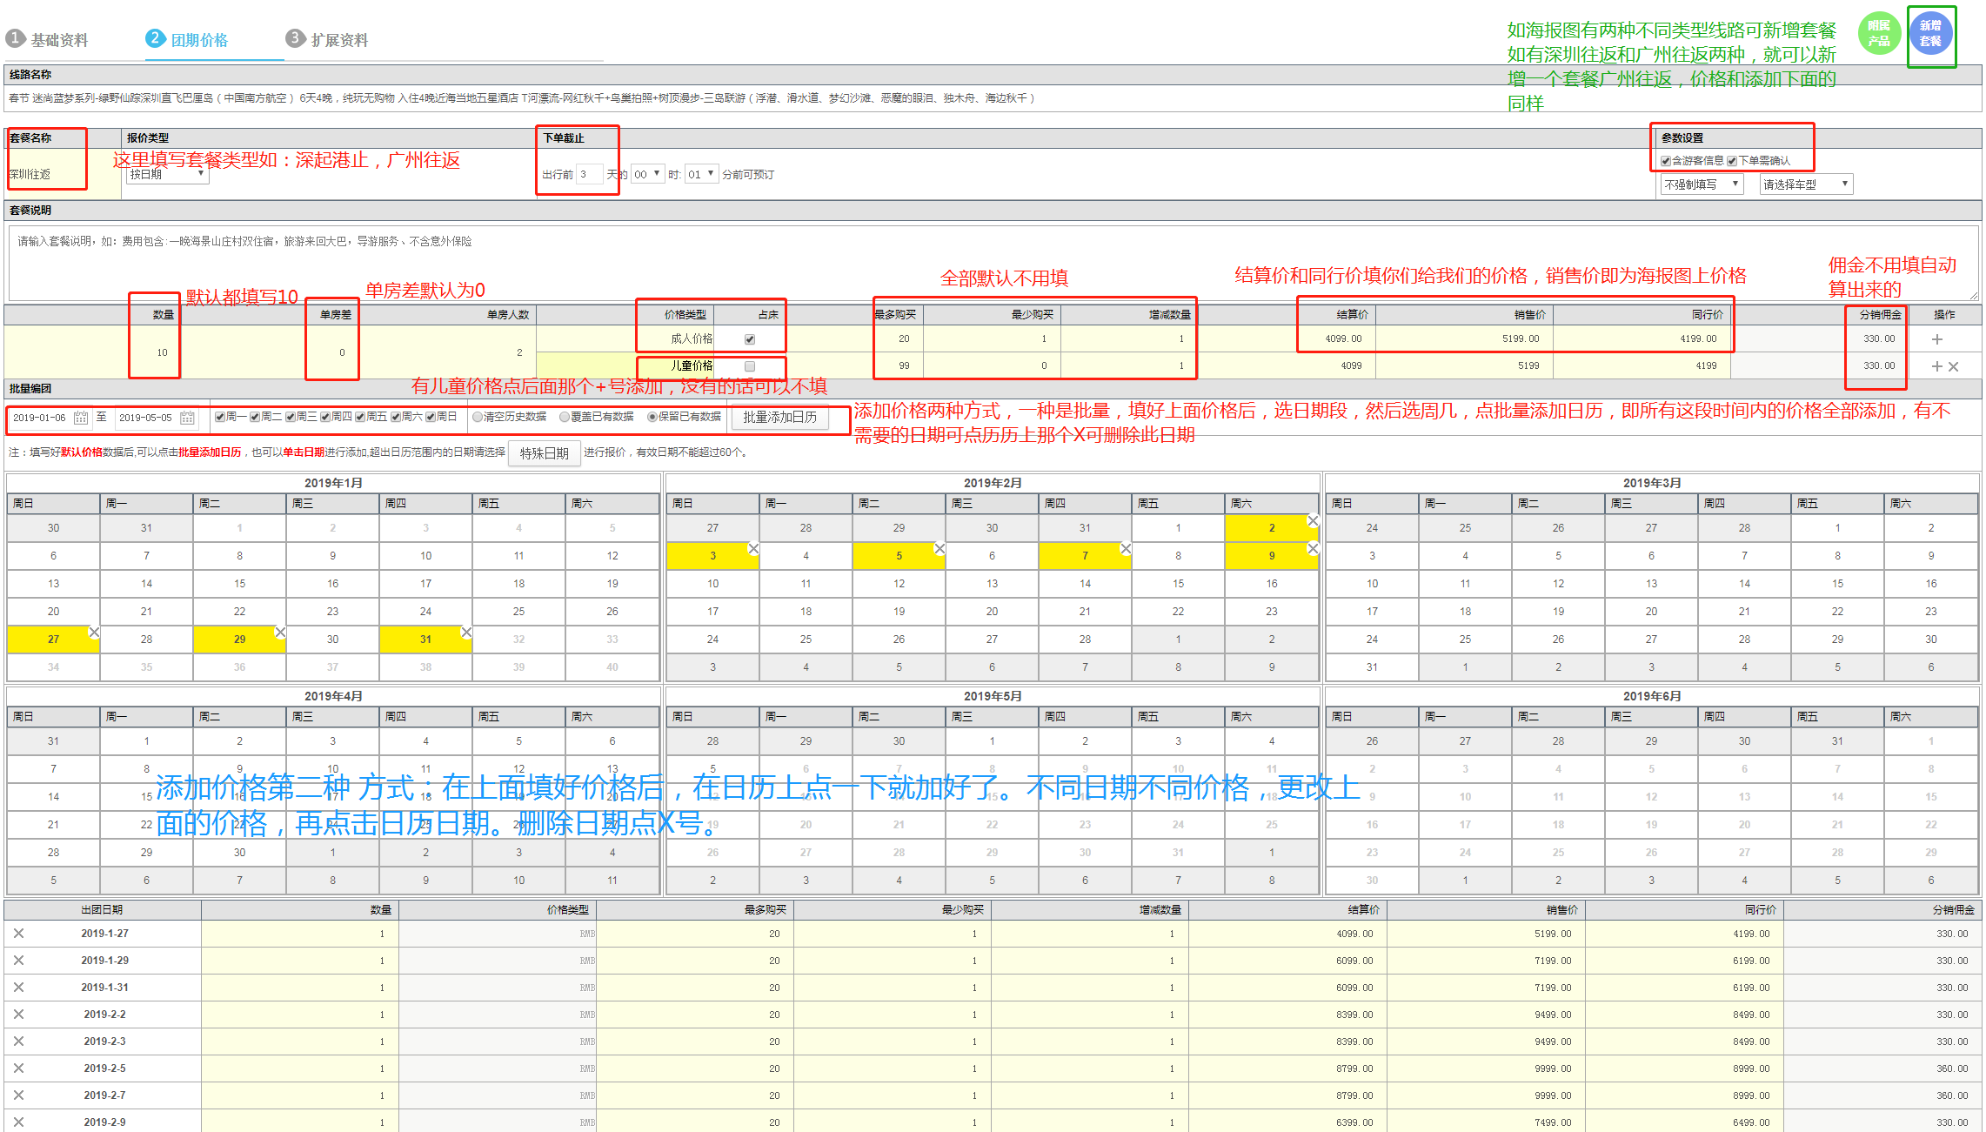
Task: Click 8999.00 peer price in 2019-2-7 row
Action: (1683, 1095)
